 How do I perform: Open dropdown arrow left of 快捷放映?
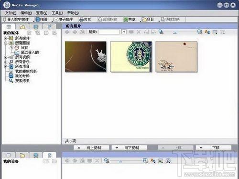click(x=159, y=21)
